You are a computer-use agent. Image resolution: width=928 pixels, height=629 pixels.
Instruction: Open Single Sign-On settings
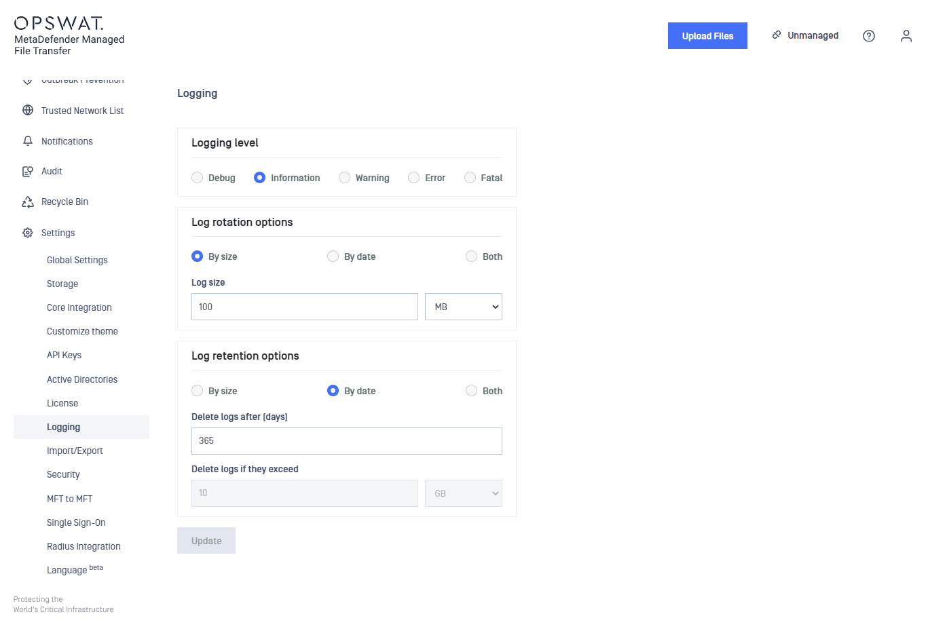coord(76,522)
